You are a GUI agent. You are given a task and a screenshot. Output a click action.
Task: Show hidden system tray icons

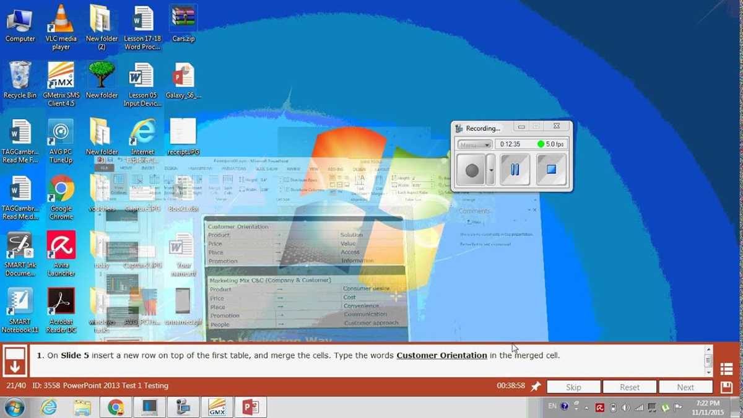(x=587, y=407)
